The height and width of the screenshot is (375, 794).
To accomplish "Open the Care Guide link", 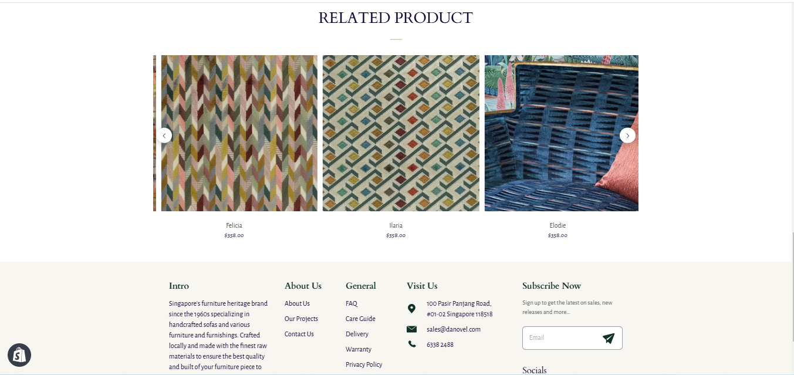I will pyautogui.click(x=360, y=319).
